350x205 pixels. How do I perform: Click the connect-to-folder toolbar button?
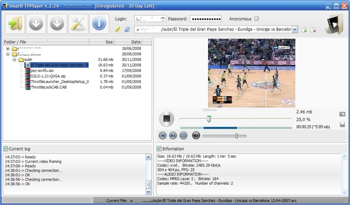(x=15, y=24)
